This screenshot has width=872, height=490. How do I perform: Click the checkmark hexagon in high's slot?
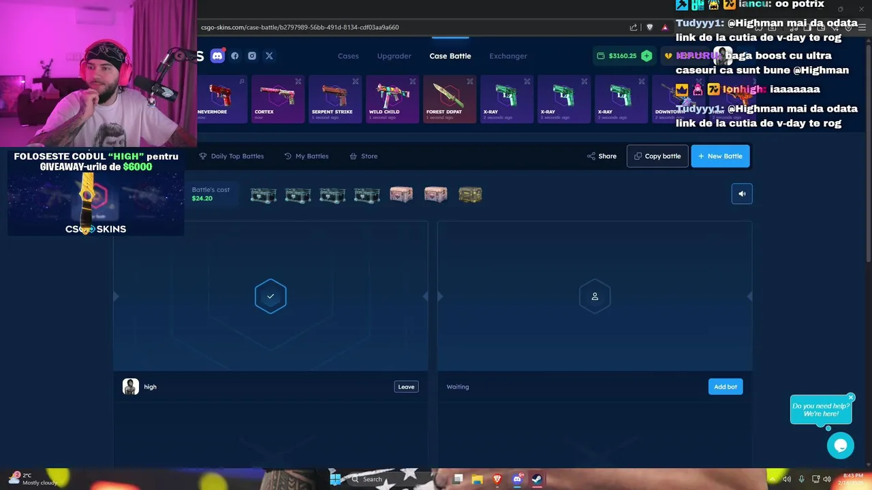point(270,296)
